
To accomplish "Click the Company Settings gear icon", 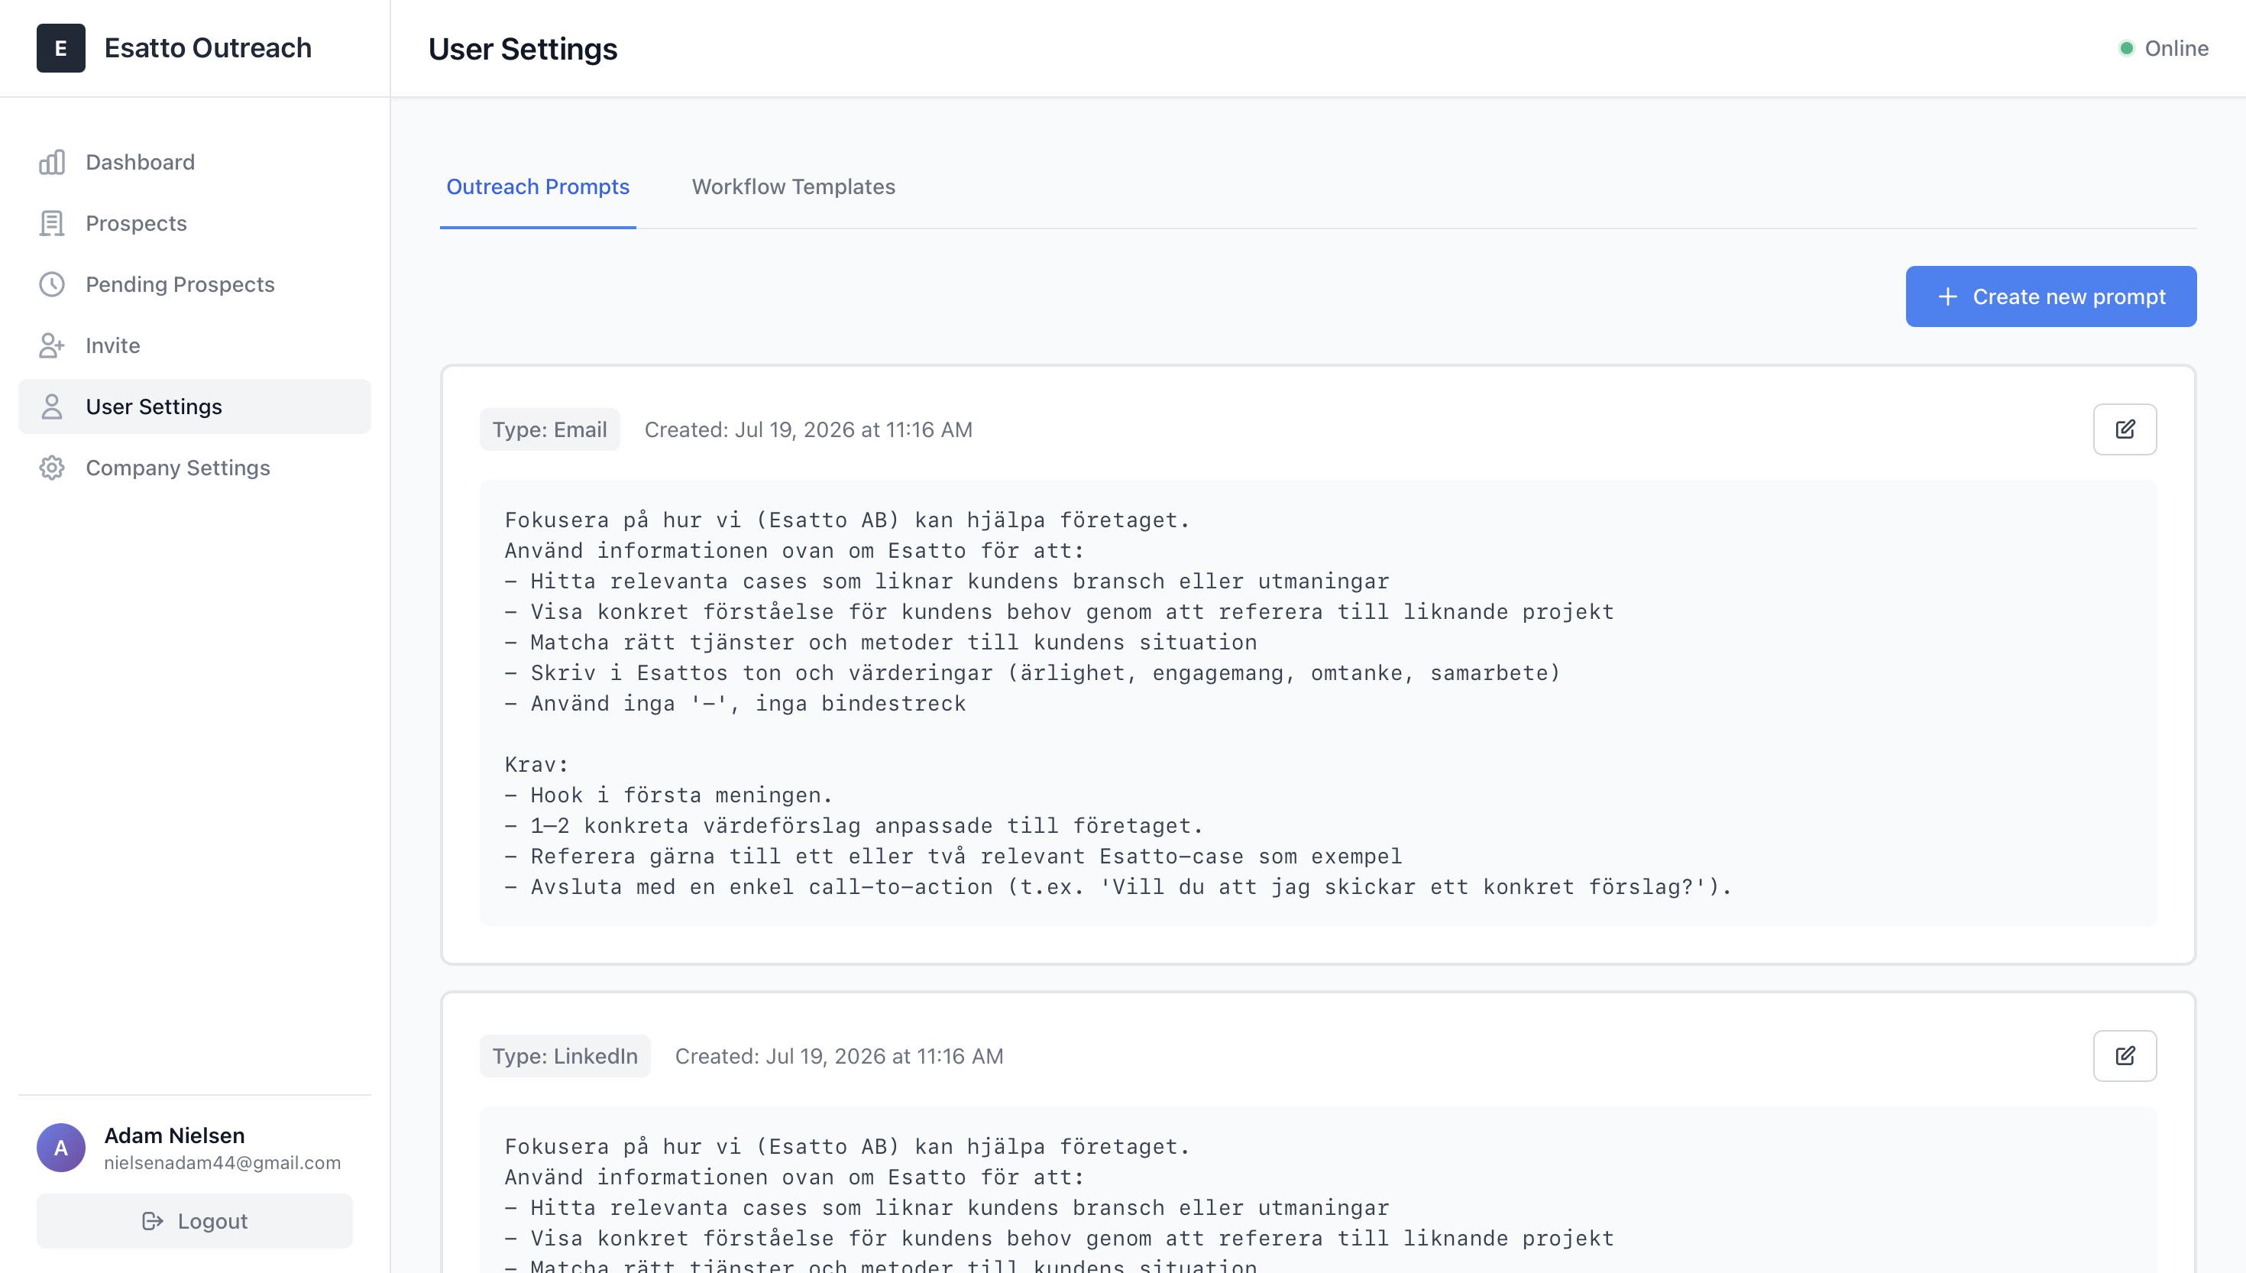I will click(51, 468).
